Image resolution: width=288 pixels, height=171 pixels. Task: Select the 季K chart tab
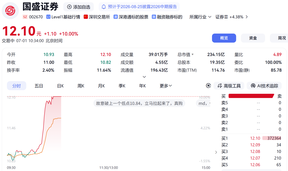(122, 86)
